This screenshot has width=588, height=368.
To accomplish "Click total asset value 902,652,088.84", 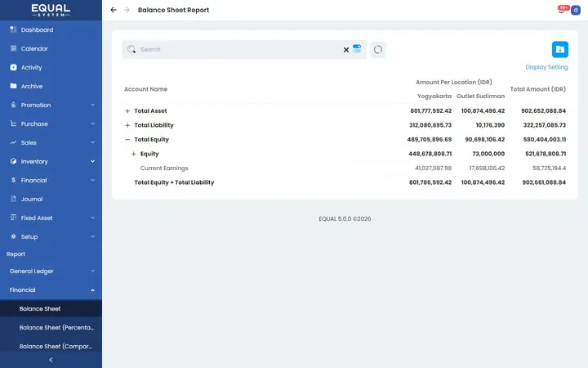I will point(543,110).
